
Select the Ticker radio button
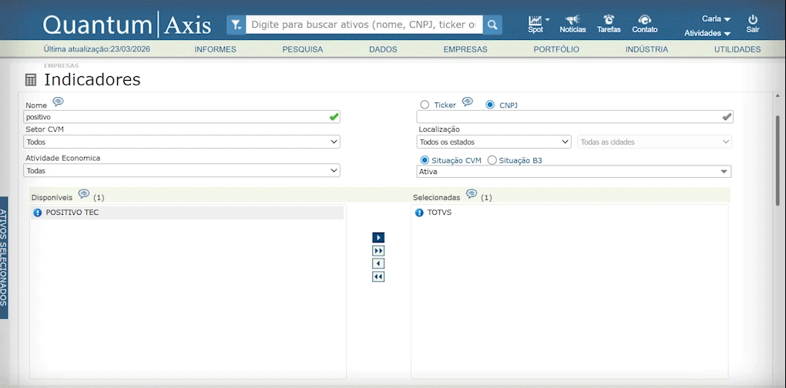click(x=425, y=105)
